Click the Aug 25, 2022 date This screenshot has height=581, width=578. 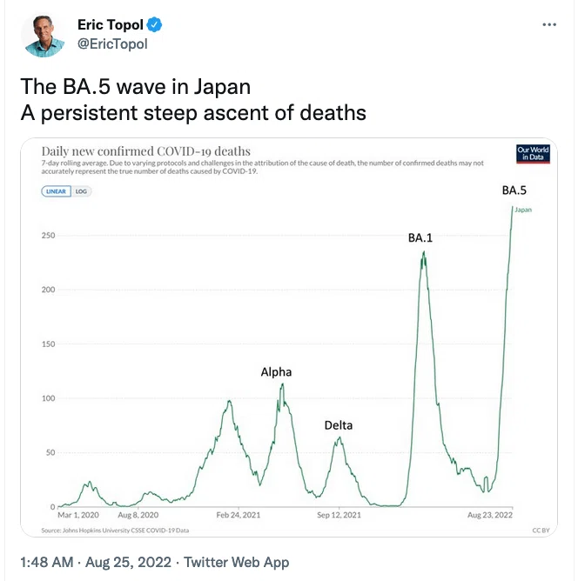[128, 562]
